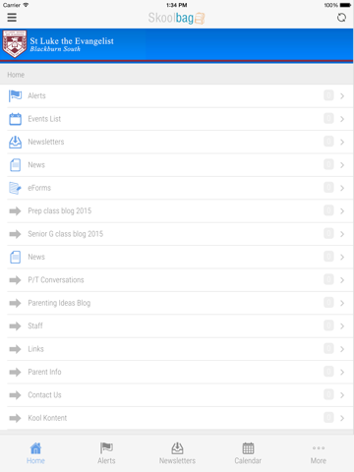Switch to the Newsletters tab at bottom
The height and width of the screenshot is (472, 354).
pyautogui.click(x=177, y=453)
